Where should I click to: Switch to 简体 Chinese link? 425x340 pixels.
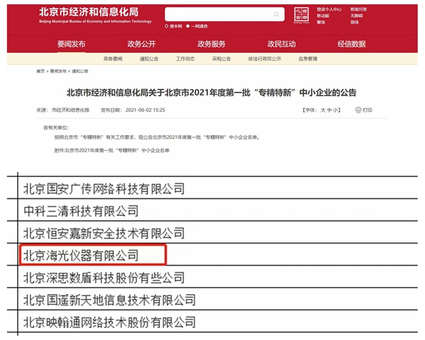[x=355, y=22]
